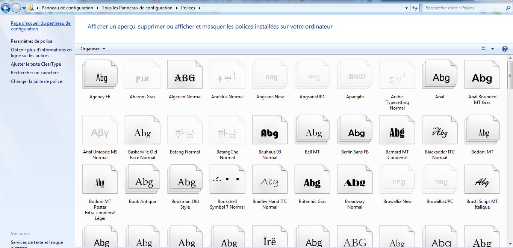Click the Panneau de configuration breadcrumb

pos(67,8)
